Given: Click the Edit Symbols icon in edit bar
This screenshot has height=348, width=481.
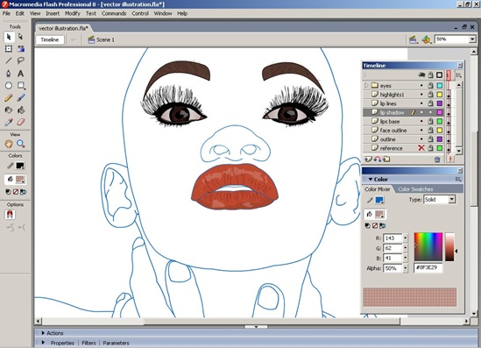Looking at the screenshot, I should click(427, 39).
